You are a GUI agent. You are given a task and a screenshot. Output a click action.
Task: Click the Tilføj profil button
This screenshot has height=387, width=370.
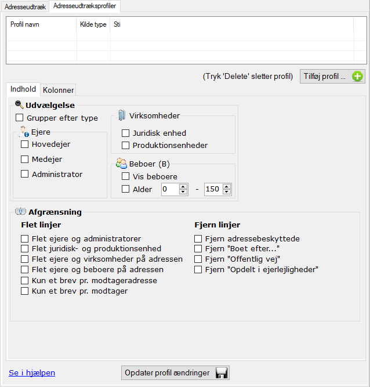click(332, 76)
